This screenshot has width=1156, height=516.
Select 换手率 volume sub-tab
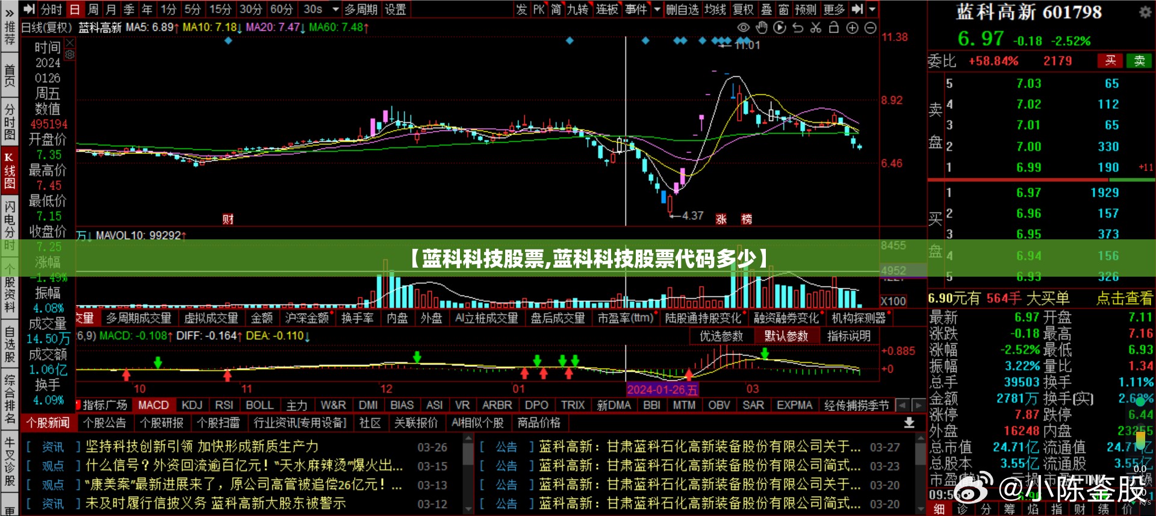(358, 318)
